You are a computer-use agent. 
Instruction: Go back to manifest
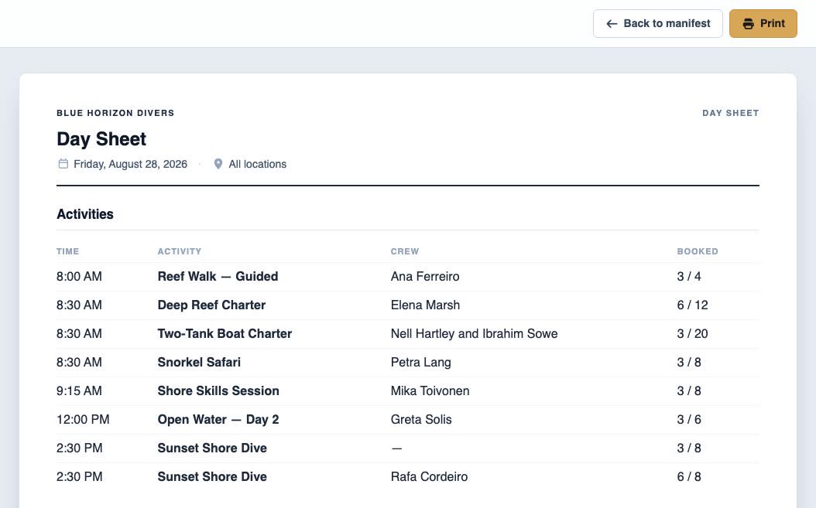coord(658,23)
